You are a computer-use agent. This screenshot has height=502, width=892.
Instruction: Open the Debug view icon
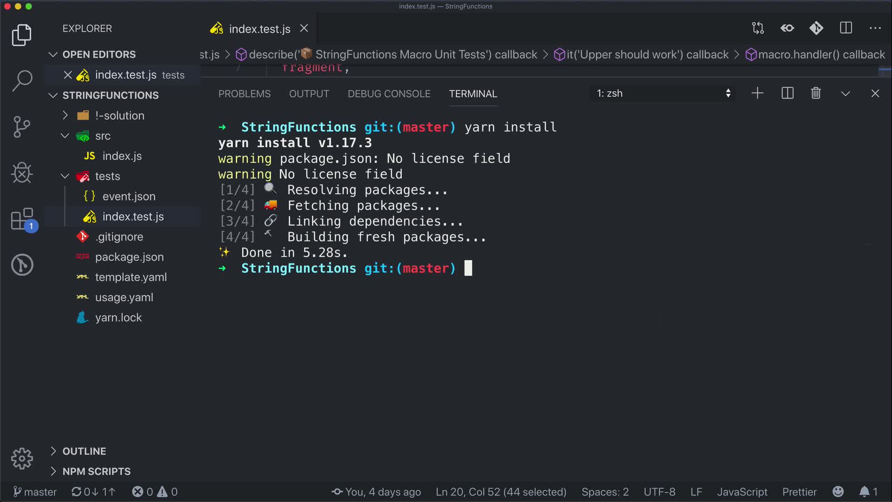(22, 173)
